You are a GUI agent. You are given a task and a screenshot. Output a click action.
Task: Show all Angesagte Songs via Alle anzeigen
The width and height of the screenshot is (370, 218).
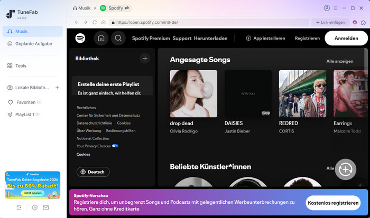pos(339,61)
